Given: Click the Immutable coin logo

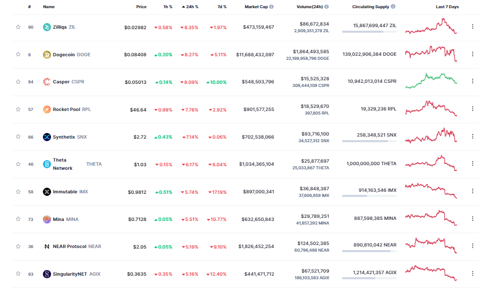Looking at the screenshot, I should [x=46, y=192].
